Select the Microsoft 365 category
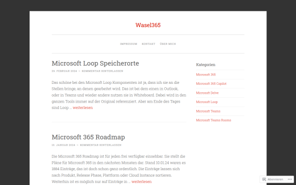296x185 pixels. (x=206, y=74)
